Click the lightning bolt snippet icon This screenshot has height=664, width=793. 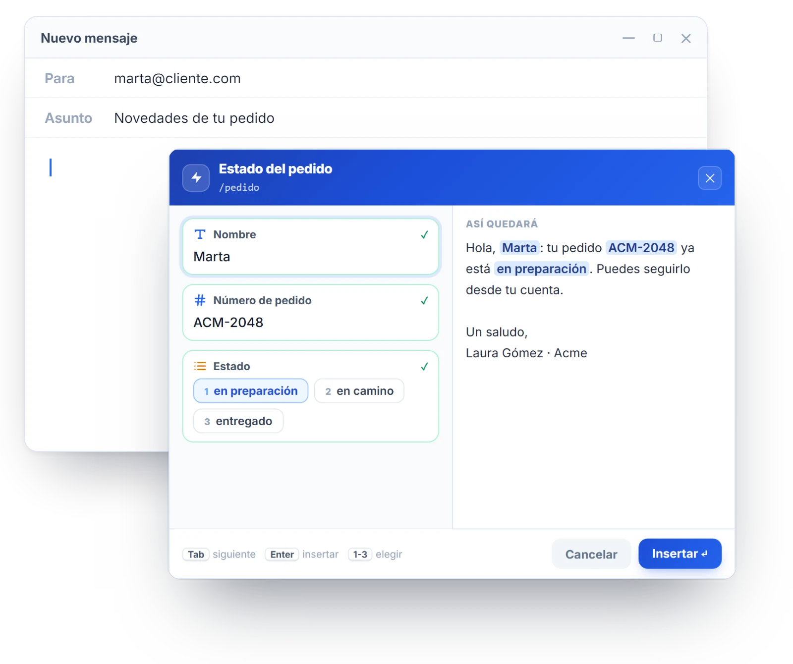(196, 178)
